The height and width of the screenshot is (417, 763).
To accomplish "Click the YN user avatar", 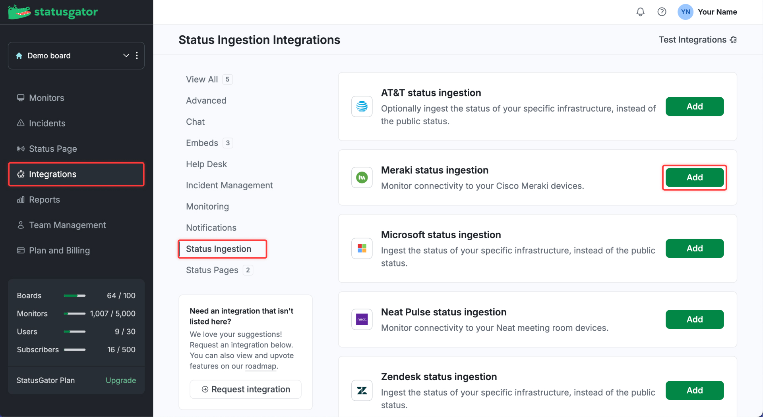I will pyautogui.click(x=685, y=12).
